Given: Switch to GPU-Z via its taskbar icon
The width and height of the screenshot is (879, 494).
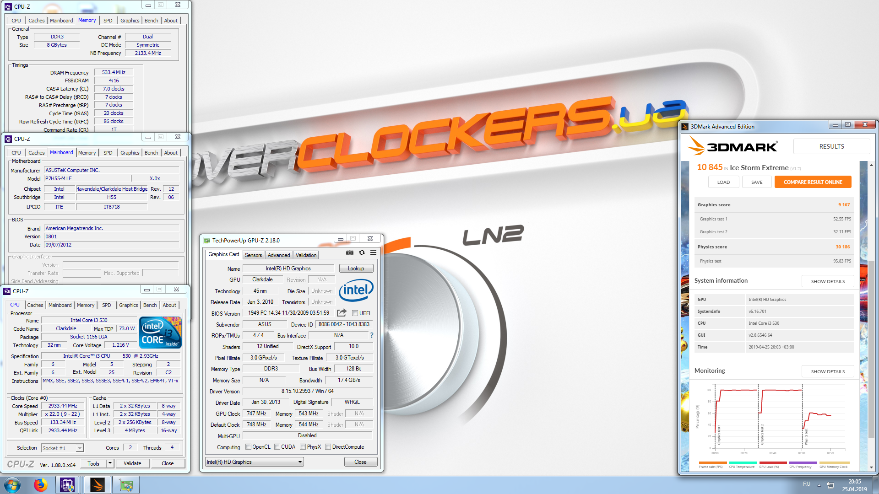Looking at the screenshot, I should coord(126,485).
